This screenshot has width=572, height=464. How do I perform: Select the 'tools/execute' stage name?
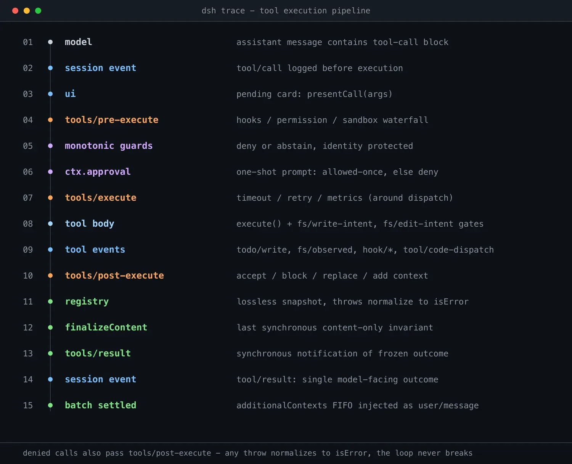101,198
